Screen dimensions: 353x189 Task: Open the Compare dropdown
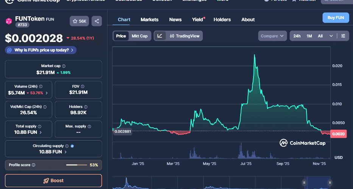click(272, 36)
